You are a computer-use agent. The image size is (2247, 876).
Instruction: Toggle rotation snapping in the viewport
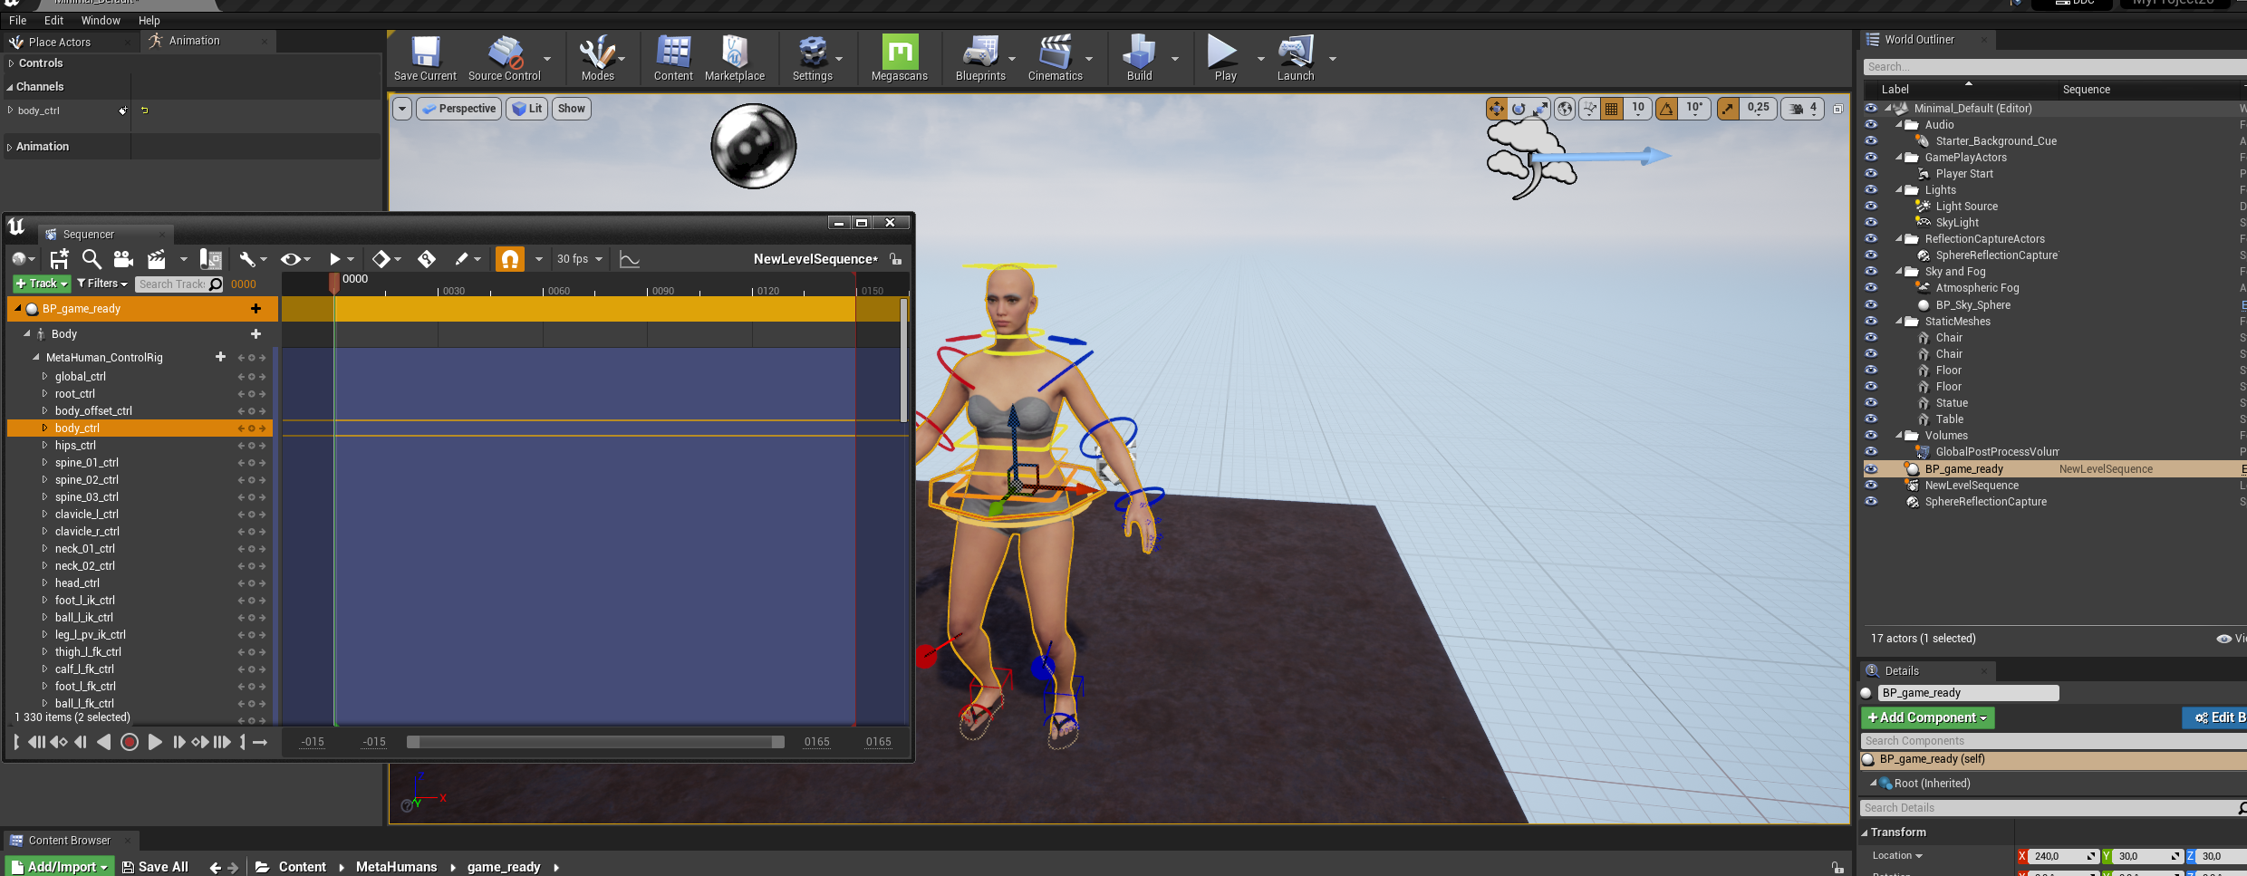point(1666,109)
